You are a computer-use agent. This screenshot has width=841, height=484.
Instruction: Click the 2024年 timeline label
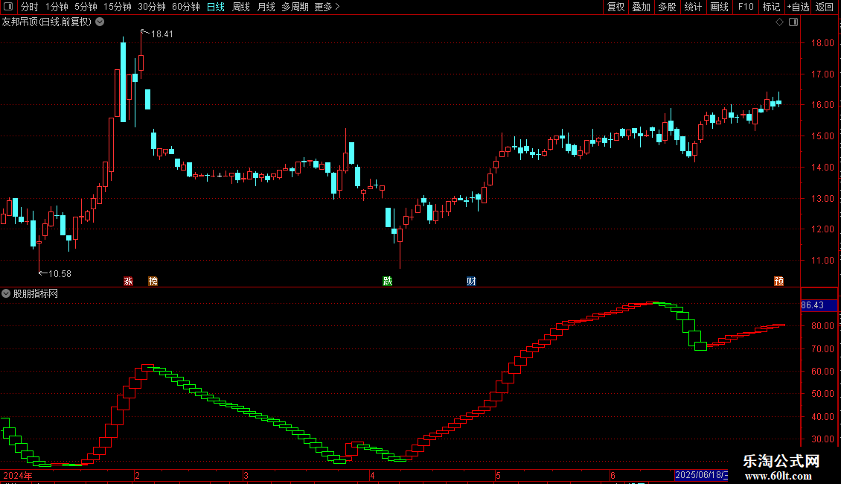18,476
